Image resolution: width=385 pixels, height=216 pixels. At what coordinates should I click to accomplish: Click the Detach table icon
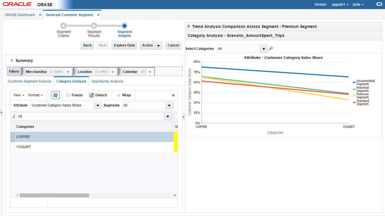coord(91,95)
